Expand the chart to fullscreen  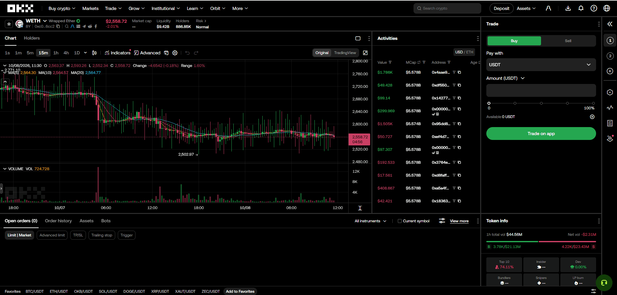click(x=365, y=53)
